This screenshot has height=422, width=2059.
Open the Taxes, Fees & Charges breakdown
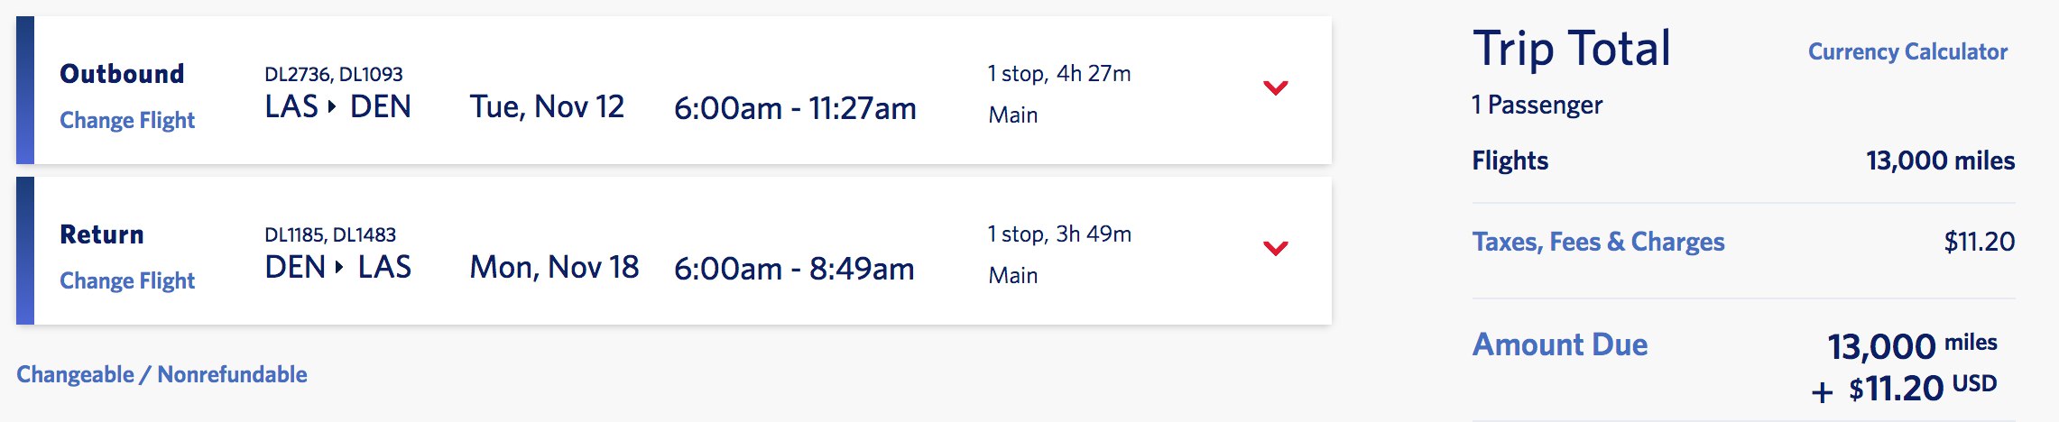1598,242
